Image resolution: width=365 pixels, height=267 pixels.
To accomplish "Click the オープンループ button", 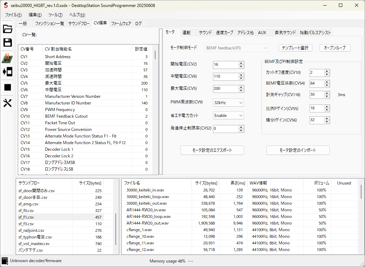I will [x=335, y=48].
